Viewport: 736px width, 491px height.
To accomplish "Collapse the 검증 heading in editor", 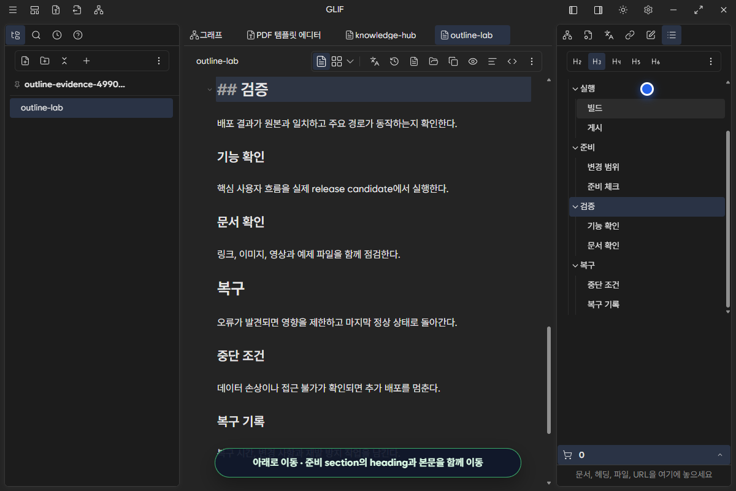I will 209,90.
